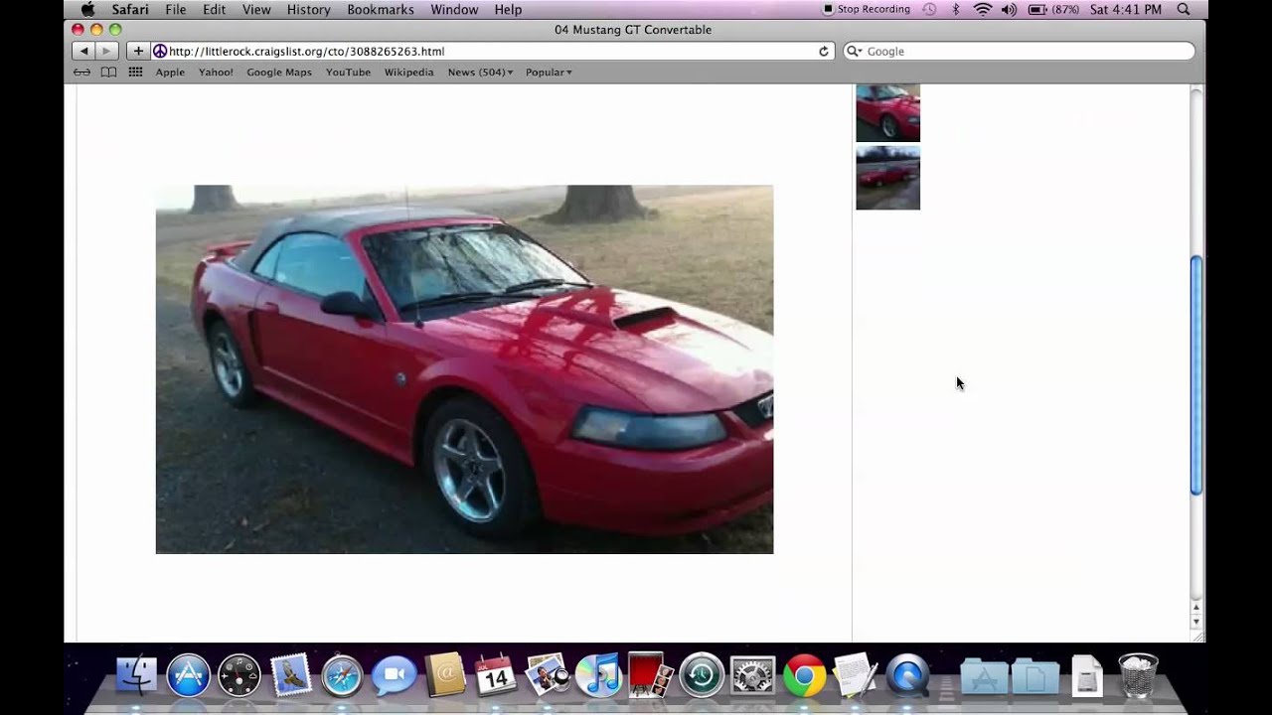The width and height of the screenshot is (1272, 715).
Task: Open the battery status showing 87%
Action: (1053, 9)
